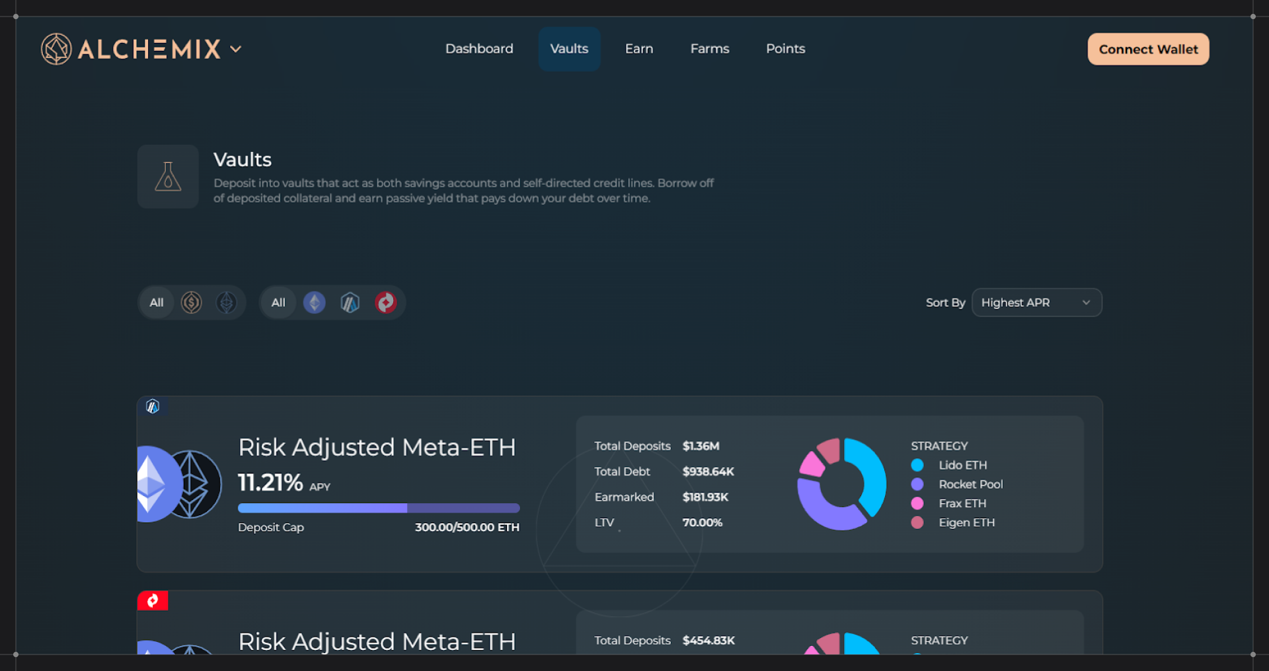Select the All networks filter toggle
Viewport: 1269px width, 671px height.
278,302
